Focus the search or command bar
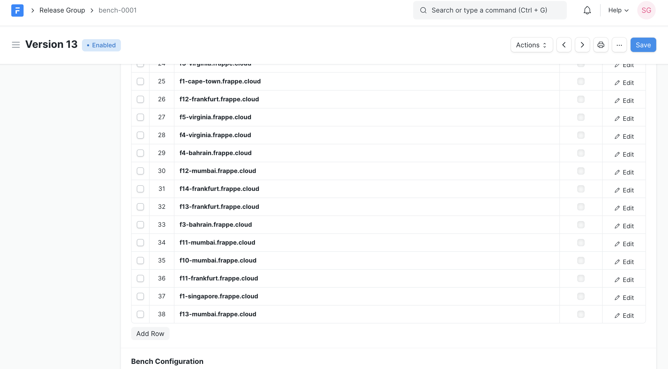Screen dimensions: 668x369 point(489,10)
